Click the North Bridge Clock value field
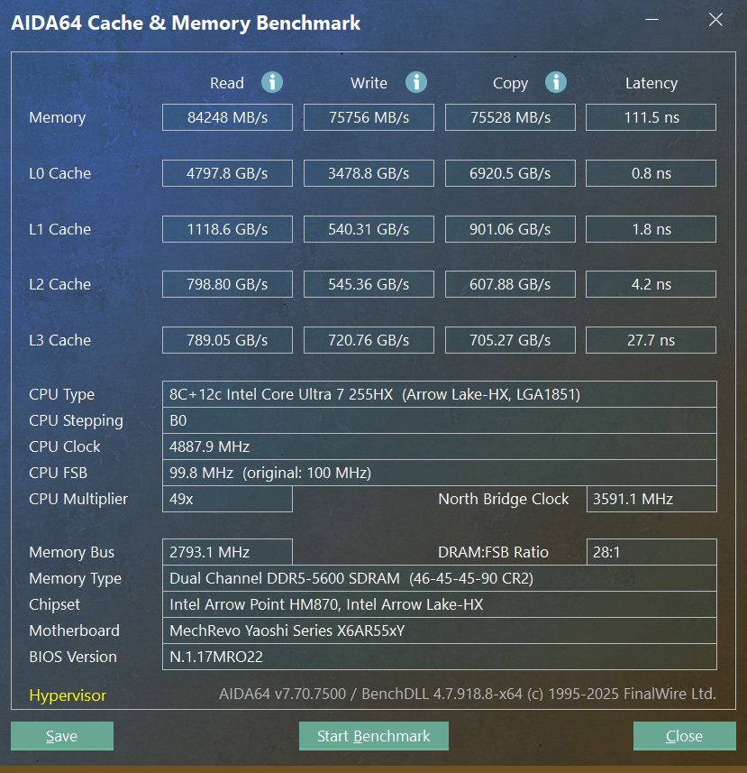Viewport: 747px width, 773px height. coord(651,499)
